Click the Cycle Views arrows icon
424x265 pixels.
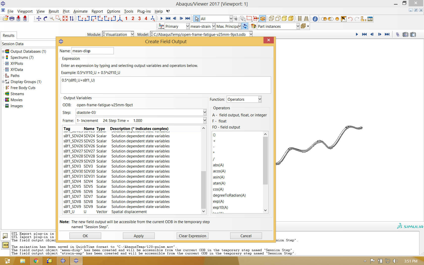pyautogui.click(x=72, y=18)
